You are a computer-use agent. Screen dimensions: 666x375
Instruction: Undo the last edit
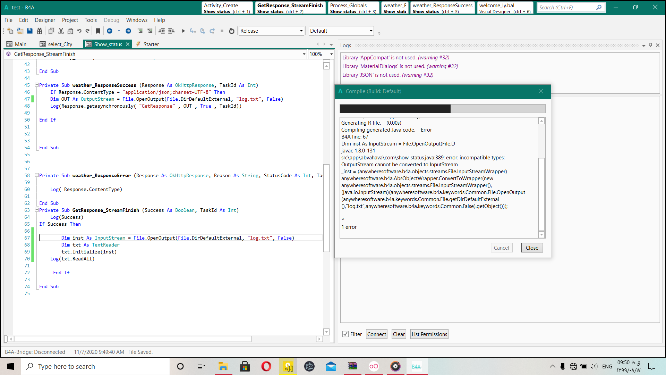tap(79, 31)
